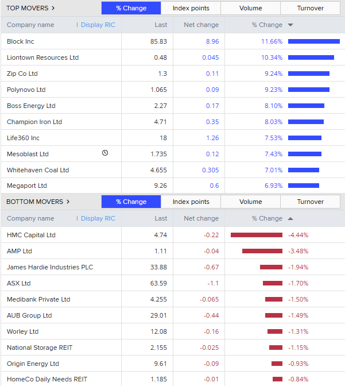
Task: Sort top movers by % Change descending arrow
Action: 290,25
